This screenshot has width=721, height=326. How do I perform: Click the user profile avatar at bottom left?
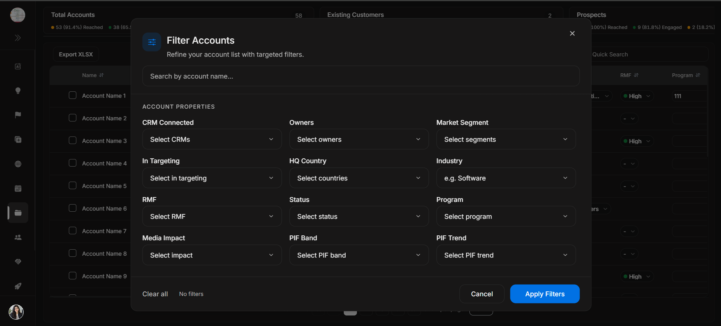click(16, 312)
